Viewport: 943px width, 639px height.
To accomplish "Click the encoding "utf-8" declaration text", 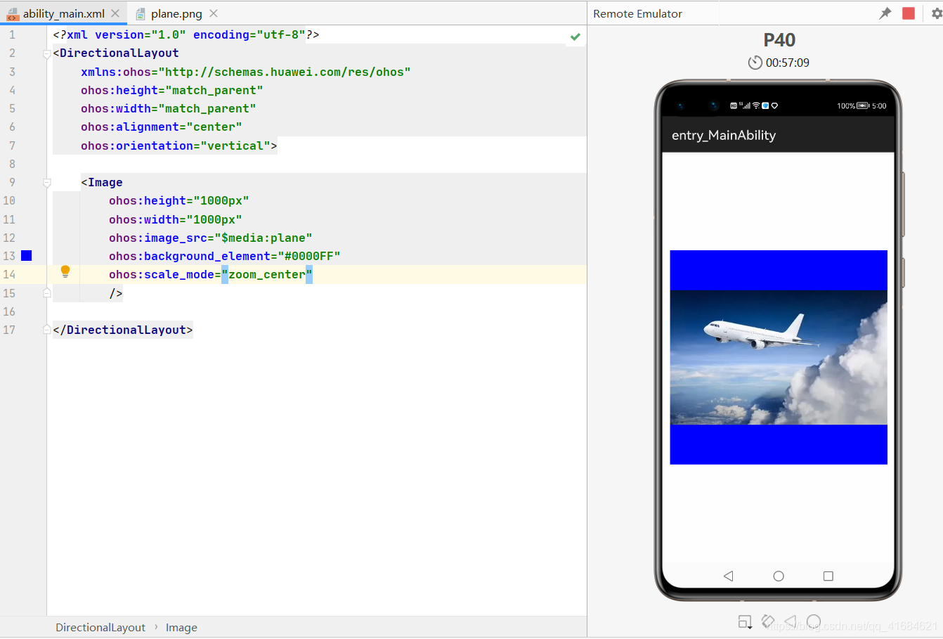I will click(x=281, y=35).
